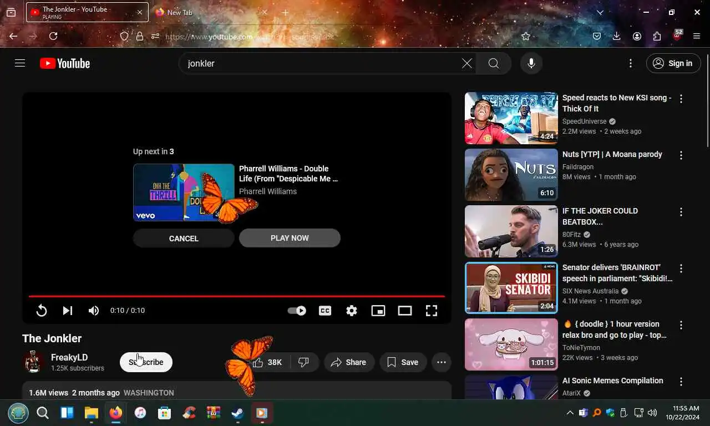Open more actions ellipsis under video
This screenshot has width=710, height=426.
tap(442, 362)
